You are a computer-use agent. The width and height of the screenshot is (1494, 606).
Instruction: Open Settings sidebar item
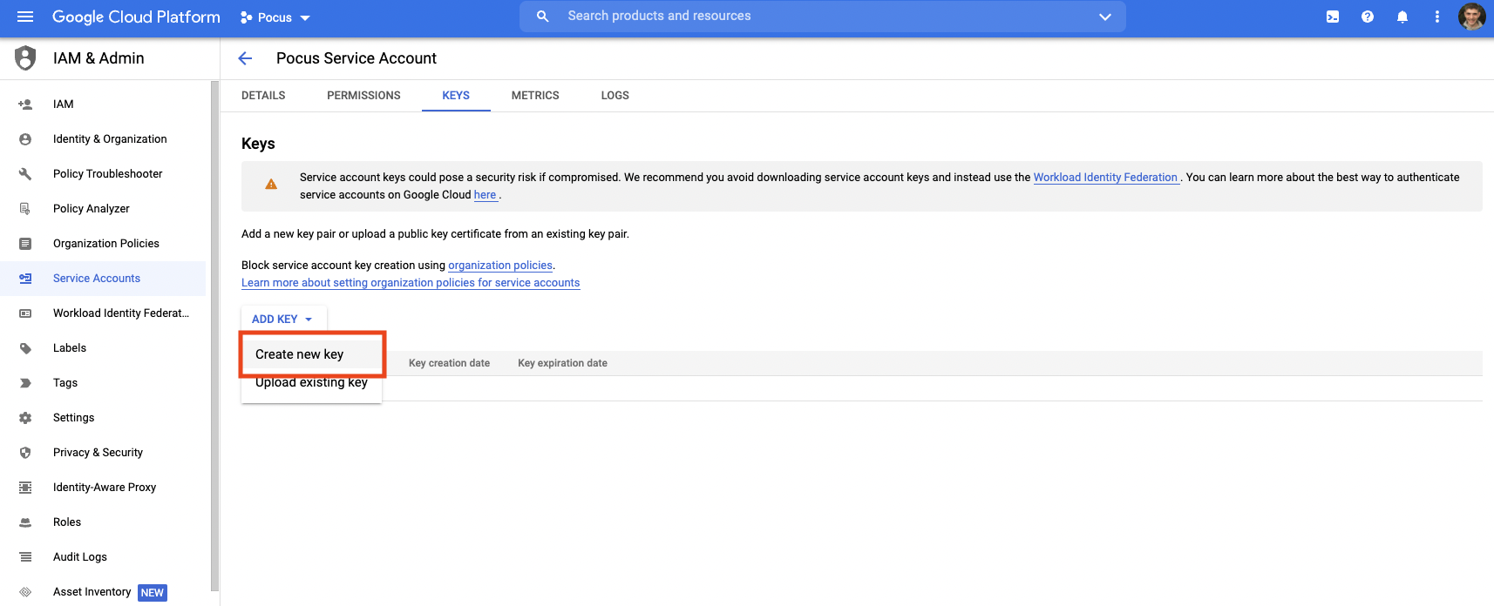coord(103,418)
